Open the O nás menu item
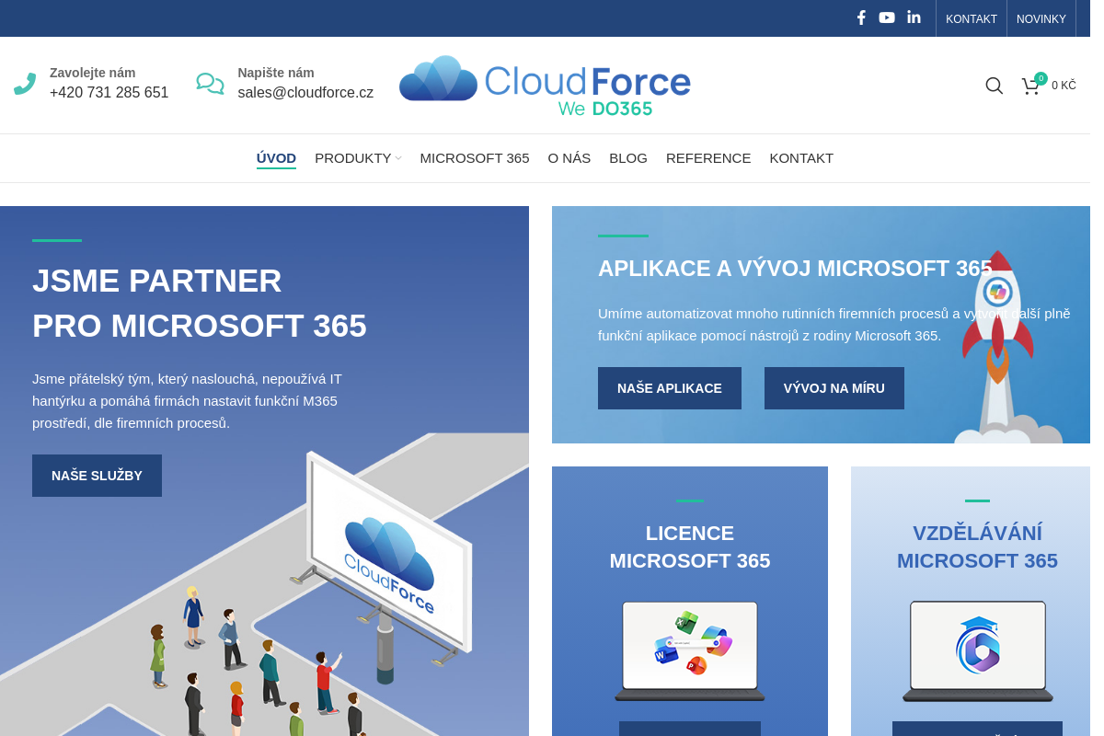The height and width of the screenshot is (736, 1104). (569, 158)
